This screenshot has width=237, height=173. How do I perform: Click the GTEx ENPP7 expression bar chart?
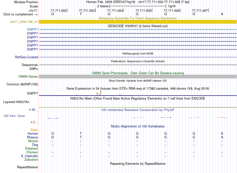point(86,93)
